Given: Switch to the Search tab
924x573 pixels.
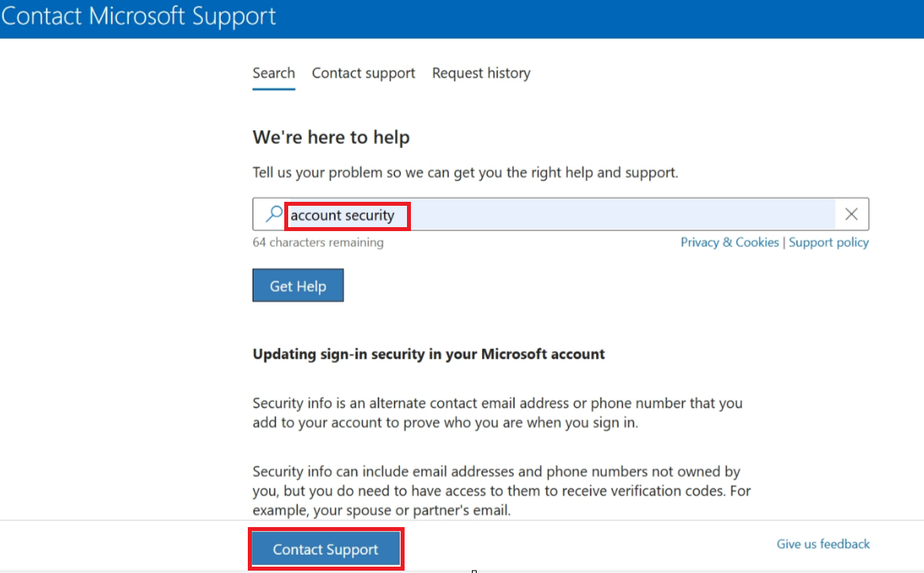Looking at the screenshot, I should (x=274, y=73).
